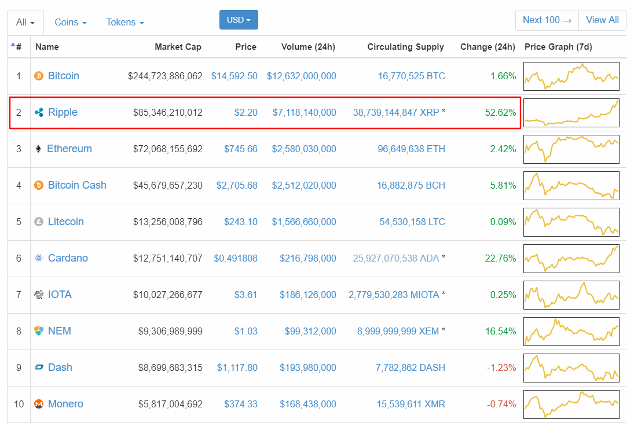Click the Cardano logo icon
The height and width of the screenshot is (423, 634).
[x=39, y=258]
